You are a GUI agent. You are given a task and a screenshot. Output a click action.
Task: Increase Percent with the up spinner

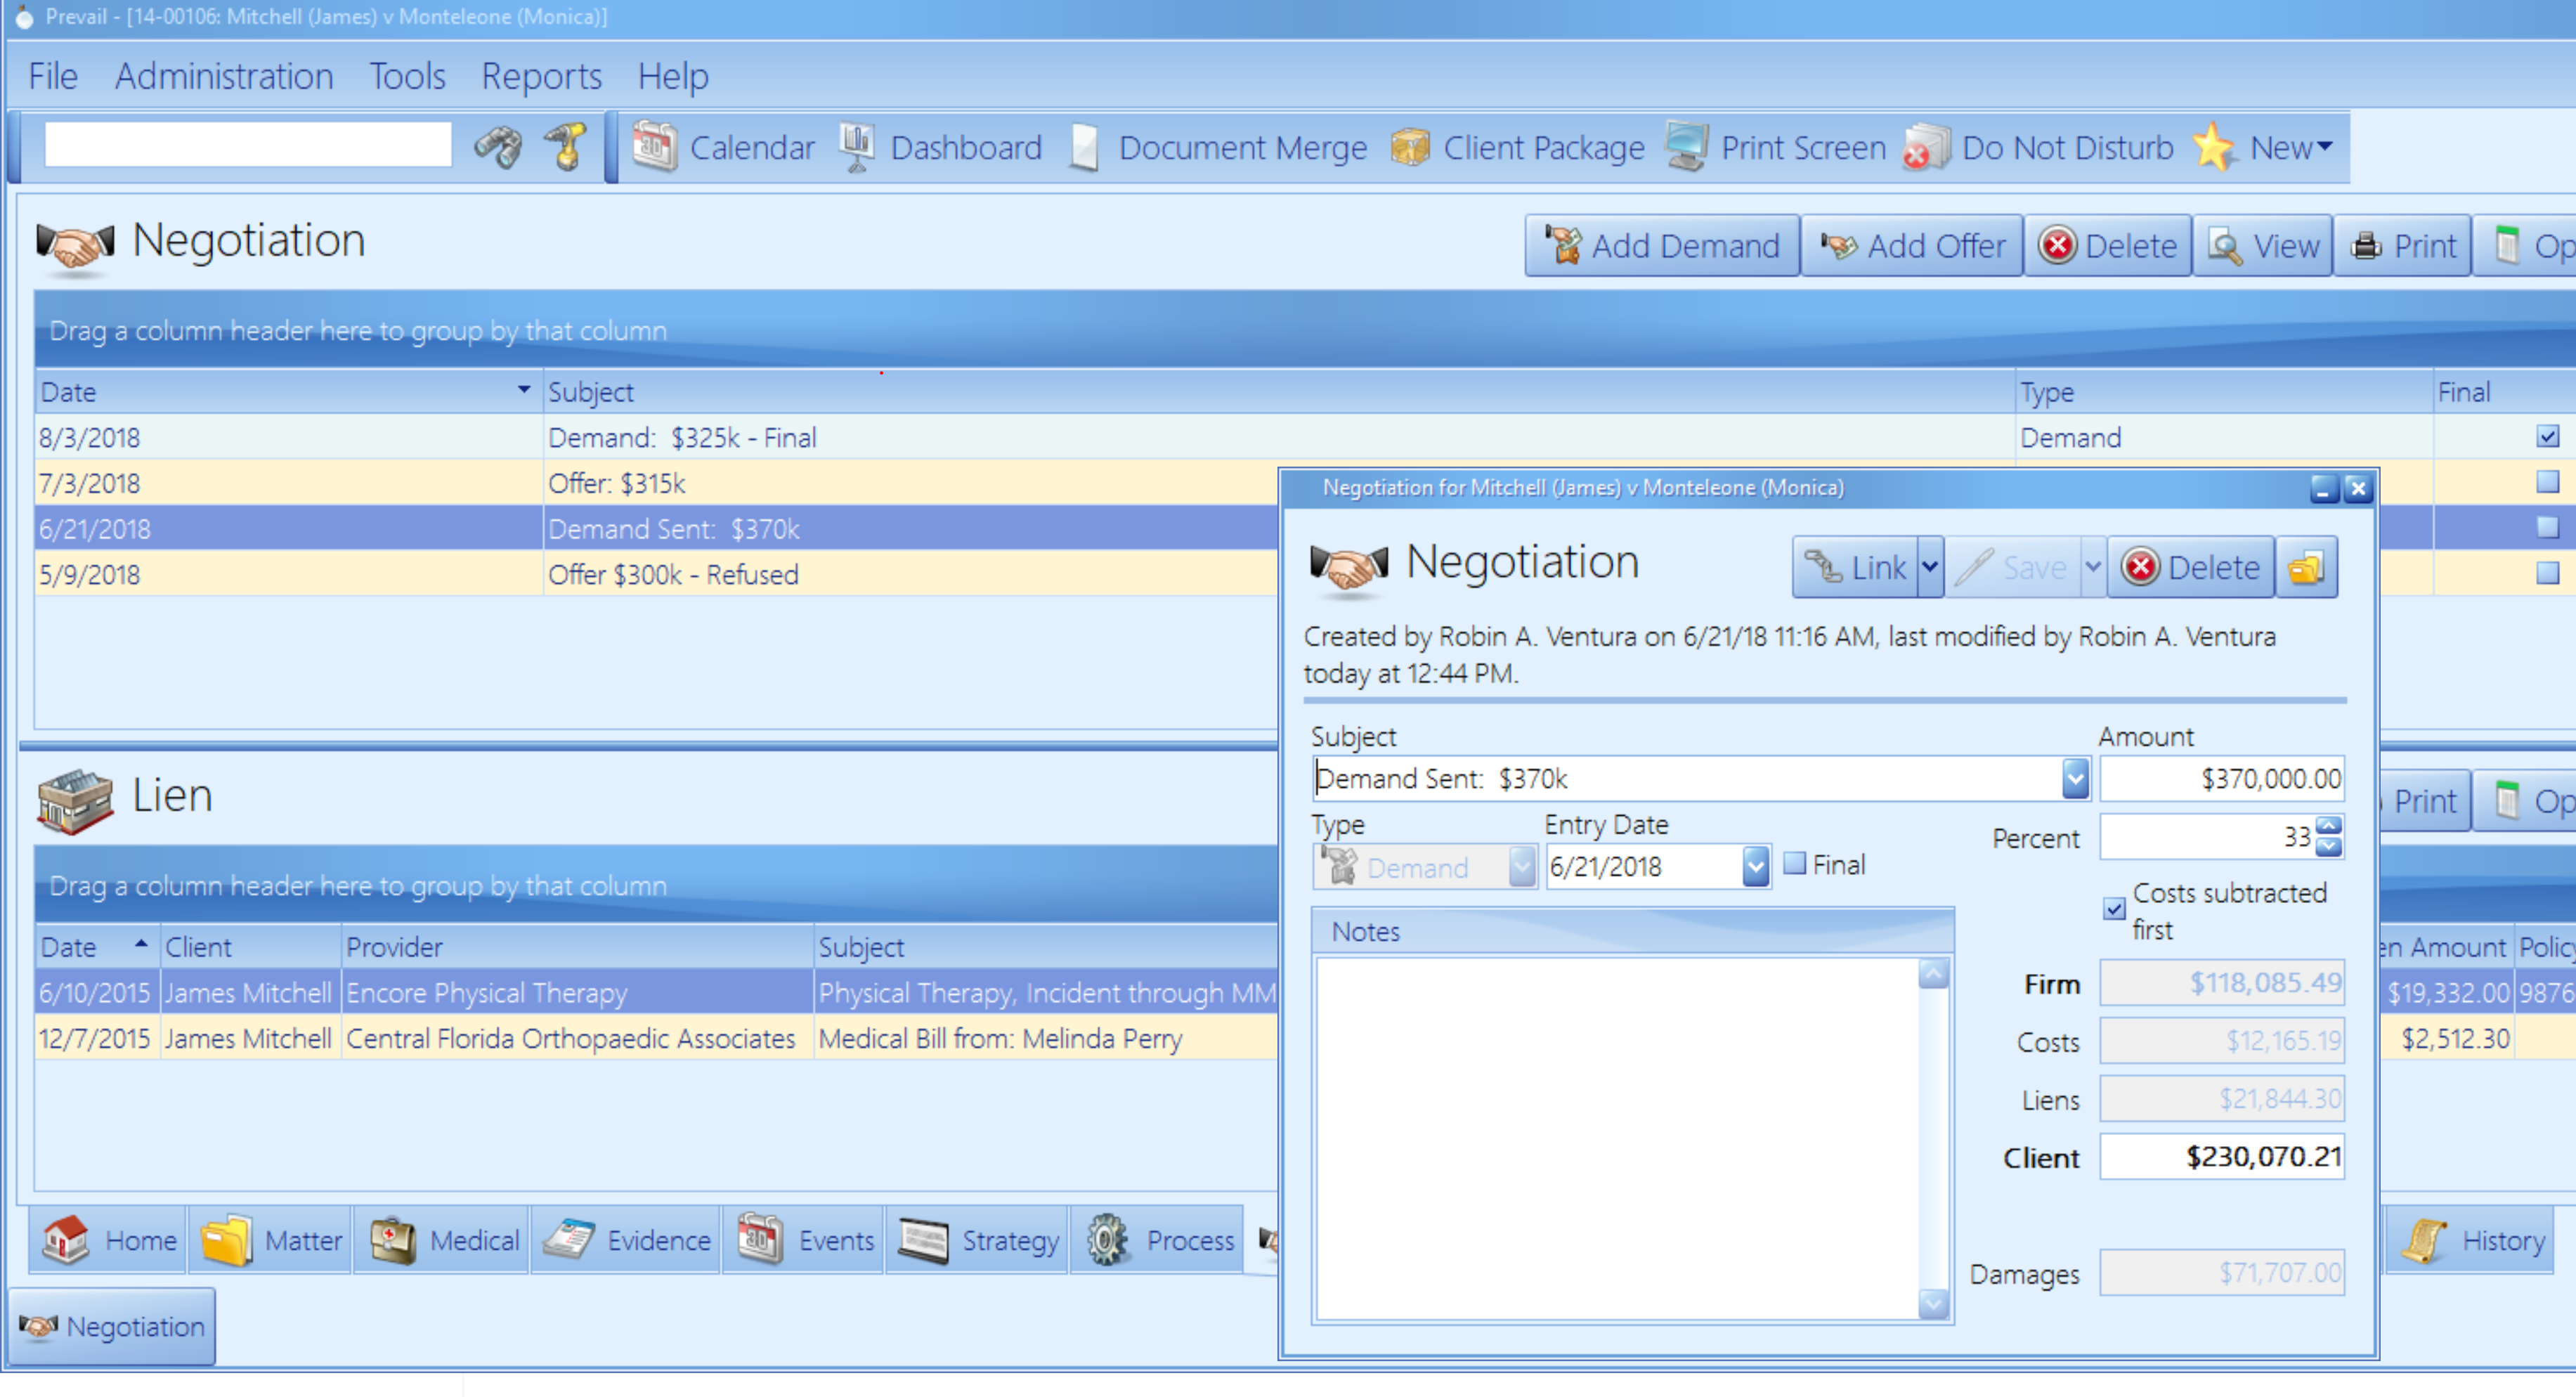click(2329, 827)
